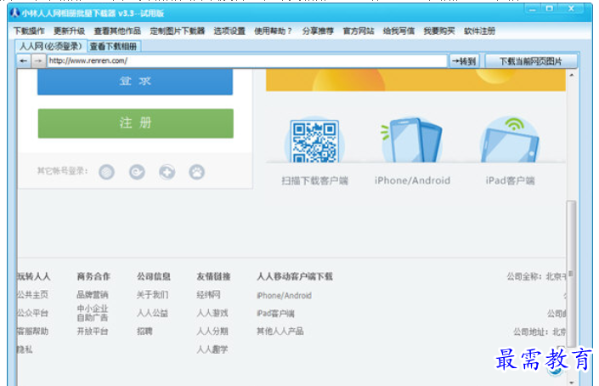Image resolution: width=599 pixels, height=386 pixels.
Task: Open the 分享推荐 menu
Action: (318, 31)
